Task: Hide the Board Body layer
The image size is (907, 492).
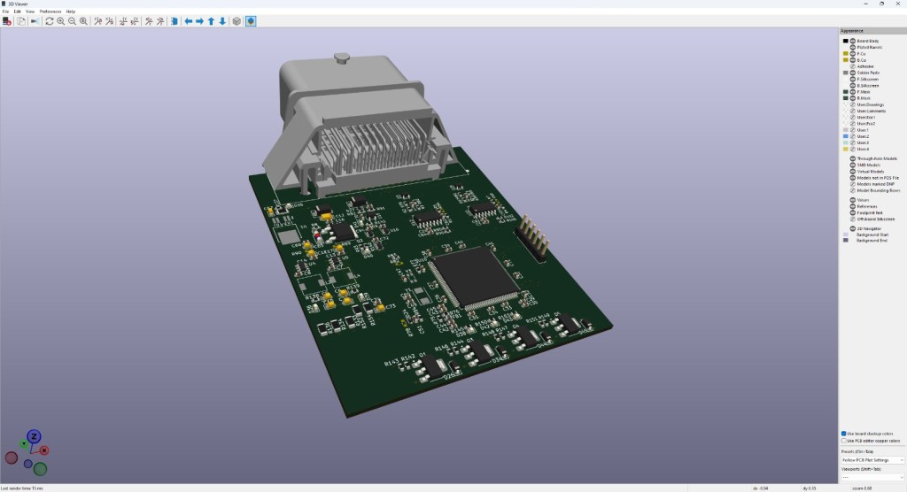Action: (x=853, y=41)
